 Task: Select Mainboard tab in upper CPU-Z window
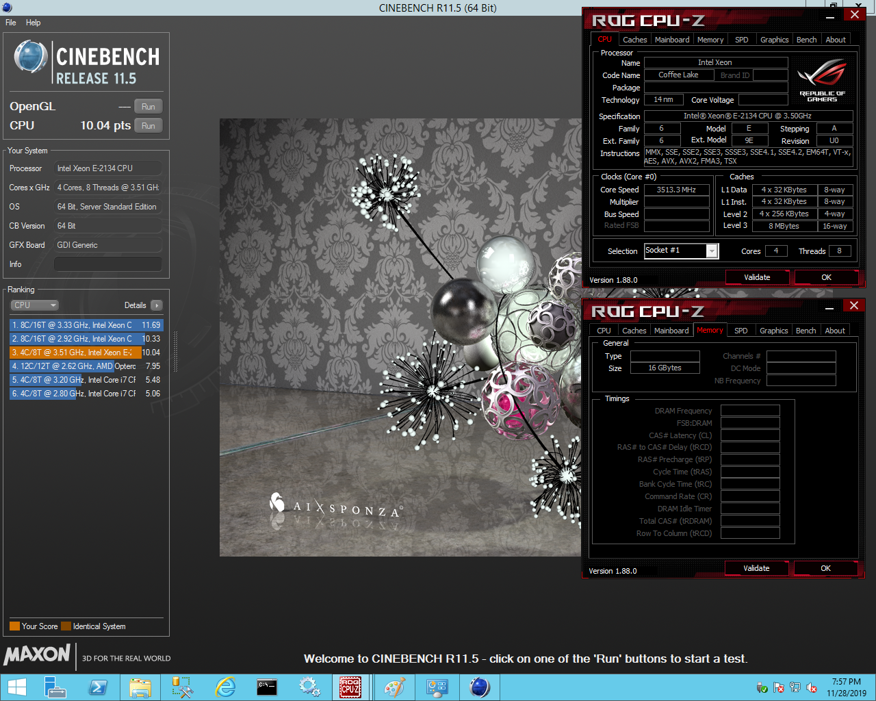672,40
